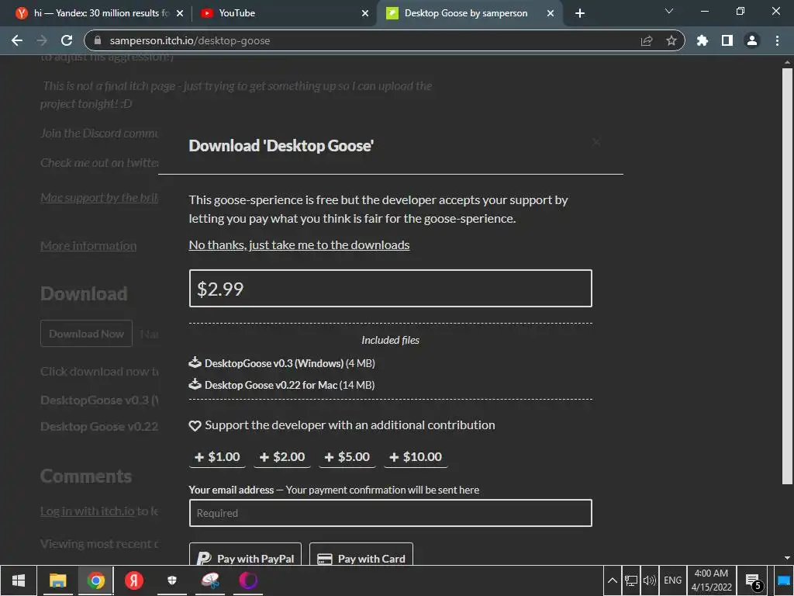This screenshot has height=596, width=794.
Task: Click the page vertical scrollbar
Action: point(787,276)
